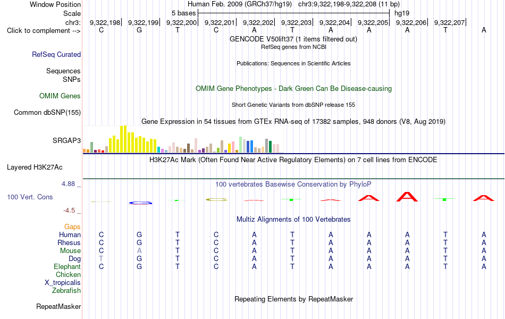Click 'Short Genetic Variants from dbSNP release 155'
This screenshot has height=319, width=505.
point(293,105)
